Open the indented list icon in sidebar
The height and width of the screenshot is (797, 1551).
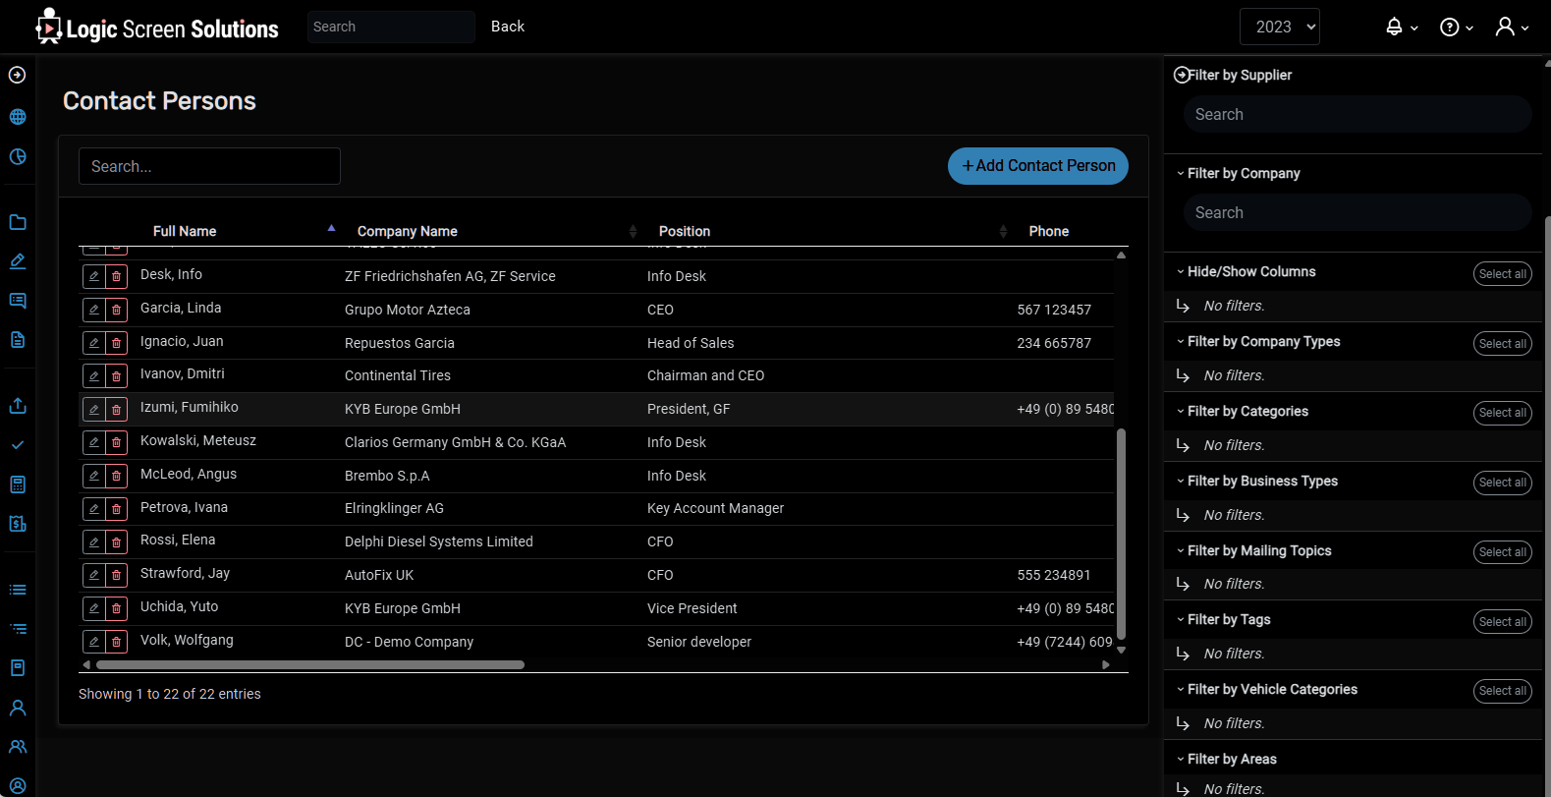17,629
